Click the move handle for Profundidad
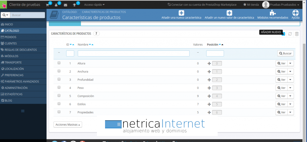Screen dimensions: 307x142 [209, 80]
